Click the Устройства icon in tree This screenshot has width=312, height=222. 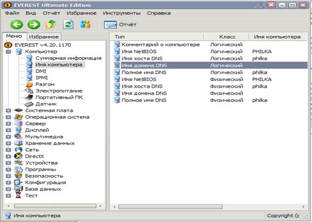pyautogui.click(x=18, y=163)
